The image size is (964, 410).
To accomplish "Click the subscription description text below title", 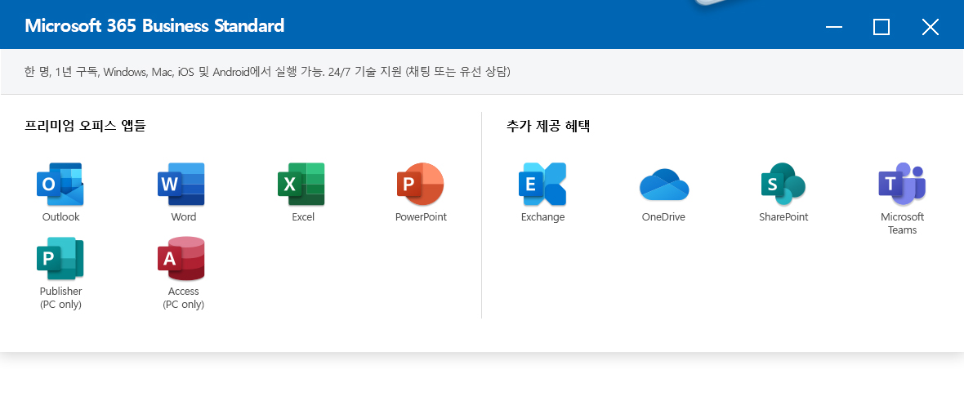I will (x=267, y=72).
